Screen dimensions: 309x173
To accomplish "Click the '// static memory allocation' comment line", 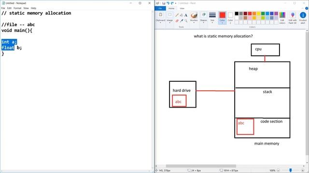I will pyautogui.click(x=36, y=13).
